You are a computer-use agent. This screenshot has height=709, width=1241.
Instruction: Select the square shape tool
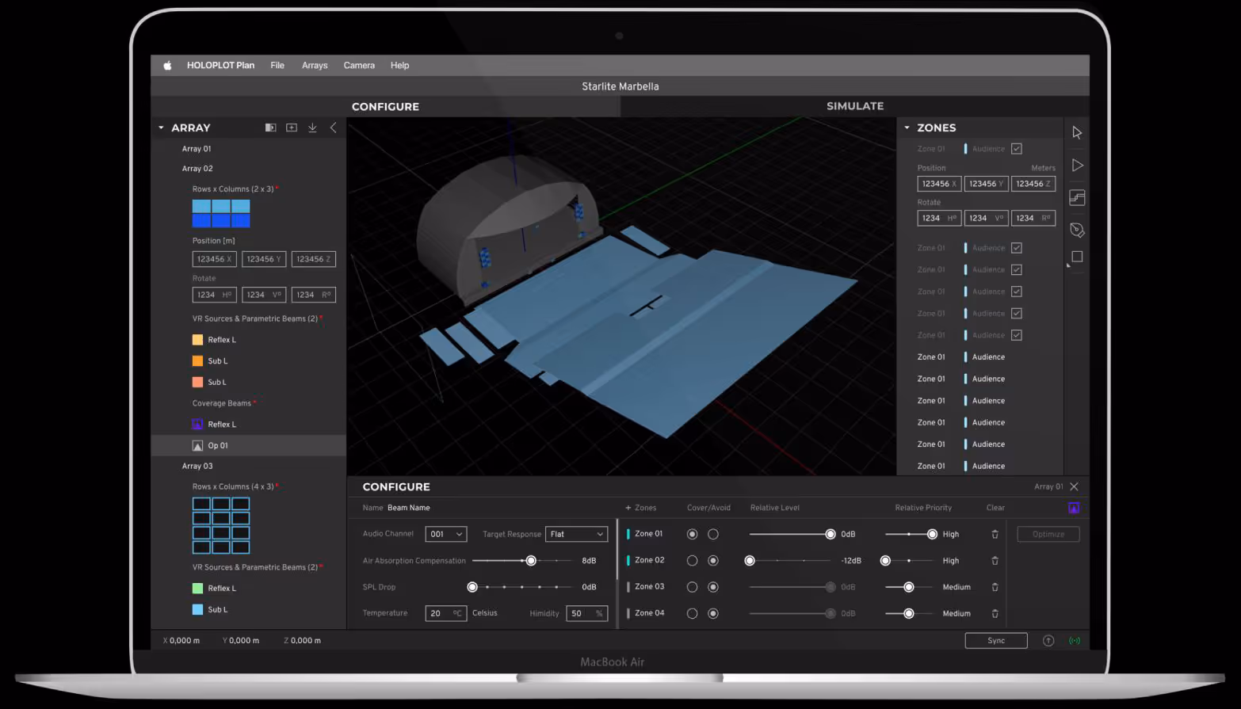pos(1077,257)
